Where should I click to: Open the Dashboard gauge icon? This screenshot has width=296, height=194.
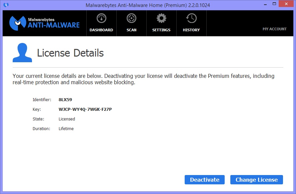coord(101,18)
